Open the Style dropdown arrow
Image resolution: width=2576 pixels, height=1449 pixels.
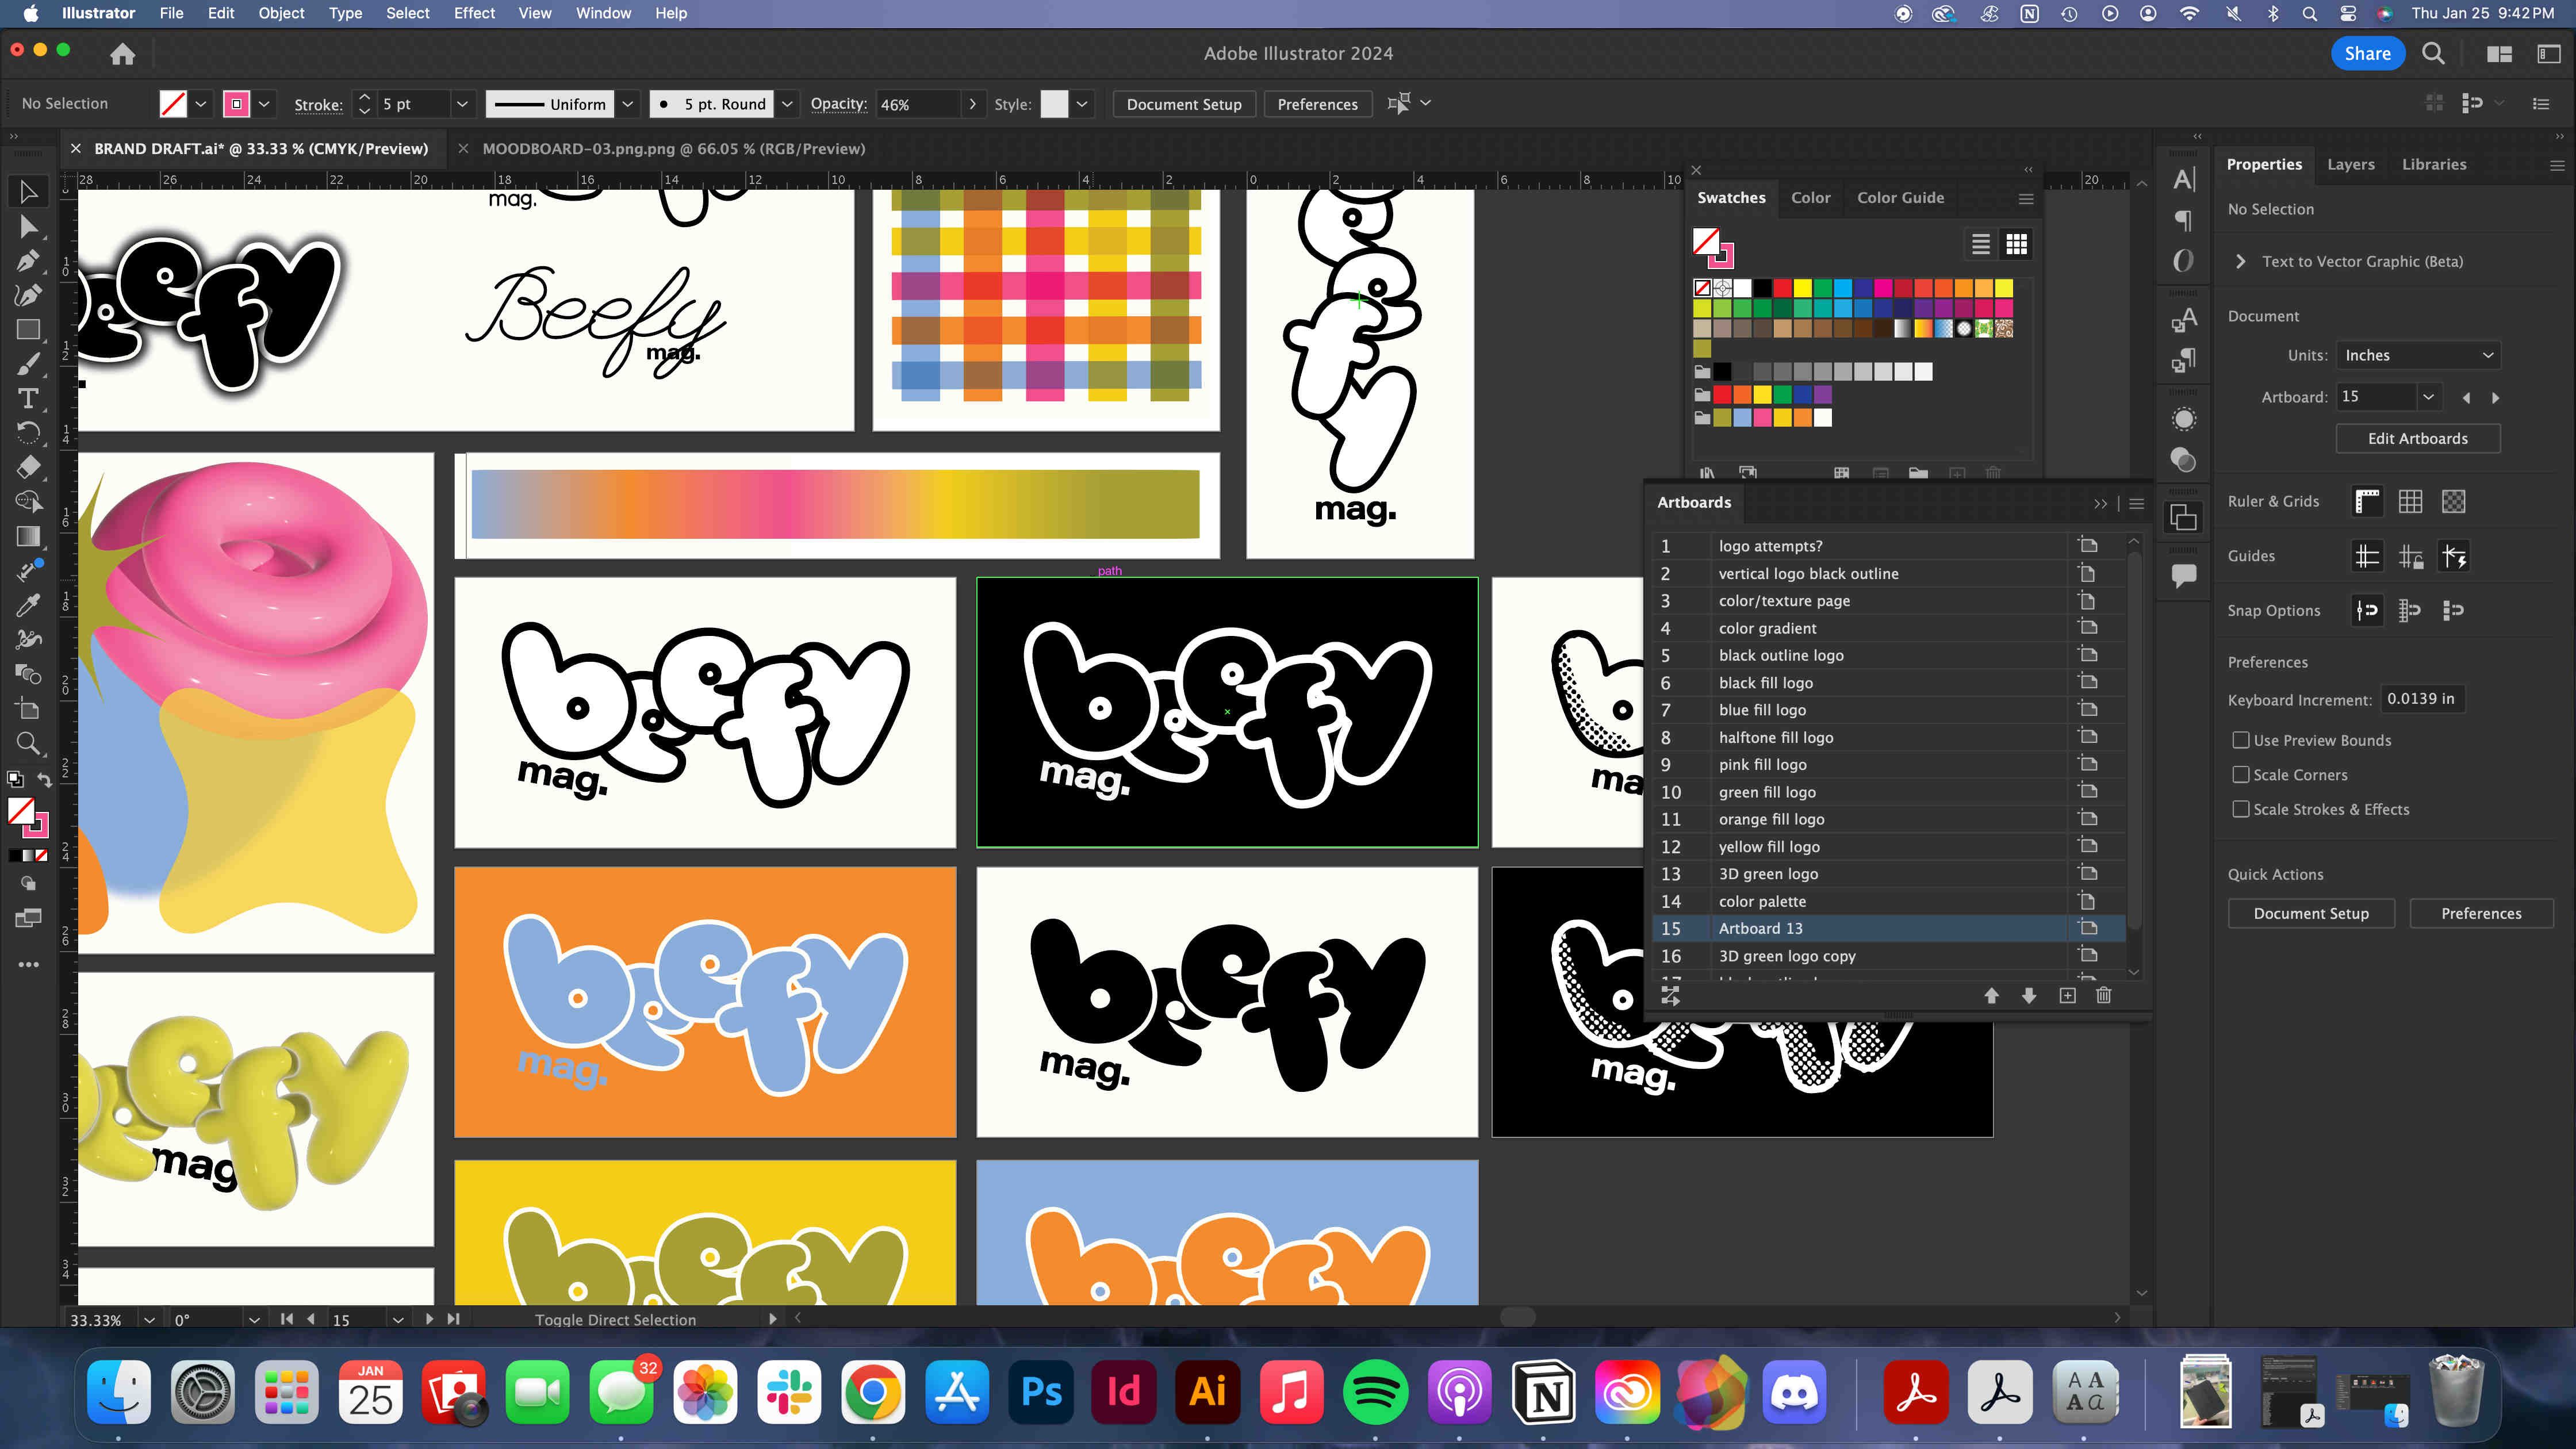coord(1082,104)
